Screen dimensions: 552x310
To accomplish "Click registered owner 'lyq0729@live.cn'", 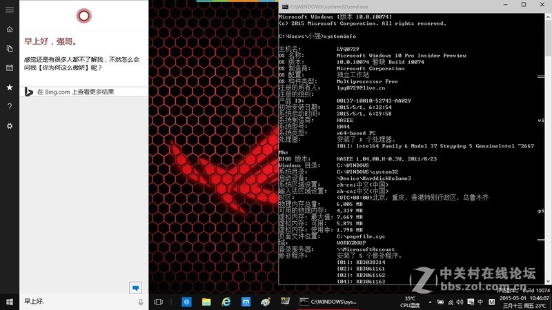I will tap(361, 88).
